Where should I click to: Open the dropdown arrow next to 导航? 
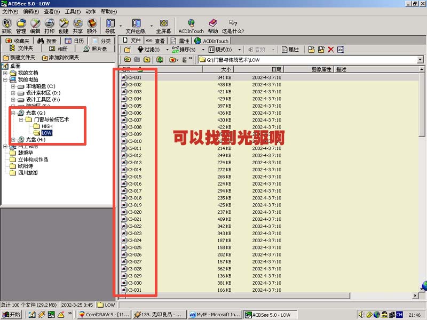click(121, 26)
